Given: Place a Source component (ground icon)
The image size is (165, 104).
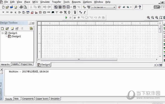Looking at the screenshot, I should [x=3, y=12].
